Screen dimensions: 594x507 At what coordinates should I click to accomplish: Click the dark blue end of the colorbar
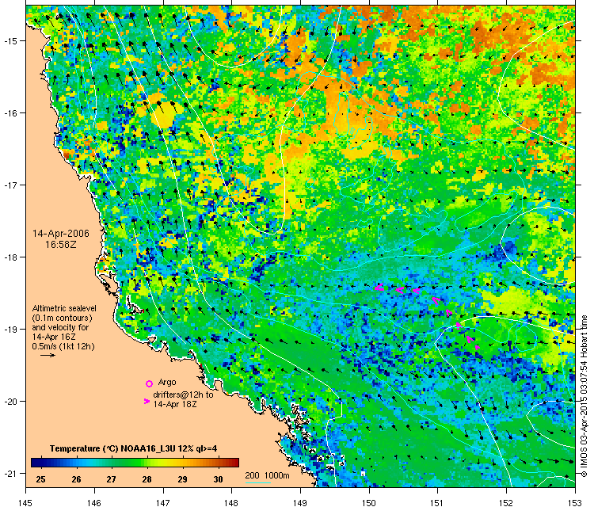(35, 463)
